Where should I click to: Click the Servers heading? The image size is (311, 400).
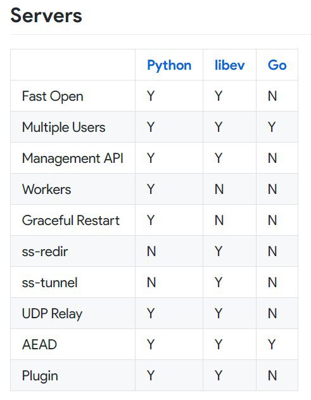click(46, 16)
